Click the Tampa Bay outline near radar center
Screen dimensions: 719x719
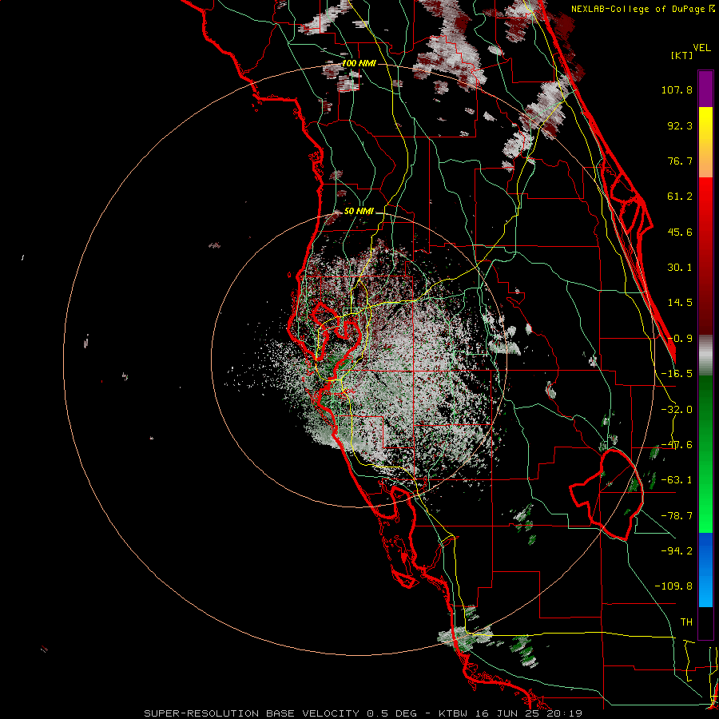pyautogui.click(x=339, y=342)
